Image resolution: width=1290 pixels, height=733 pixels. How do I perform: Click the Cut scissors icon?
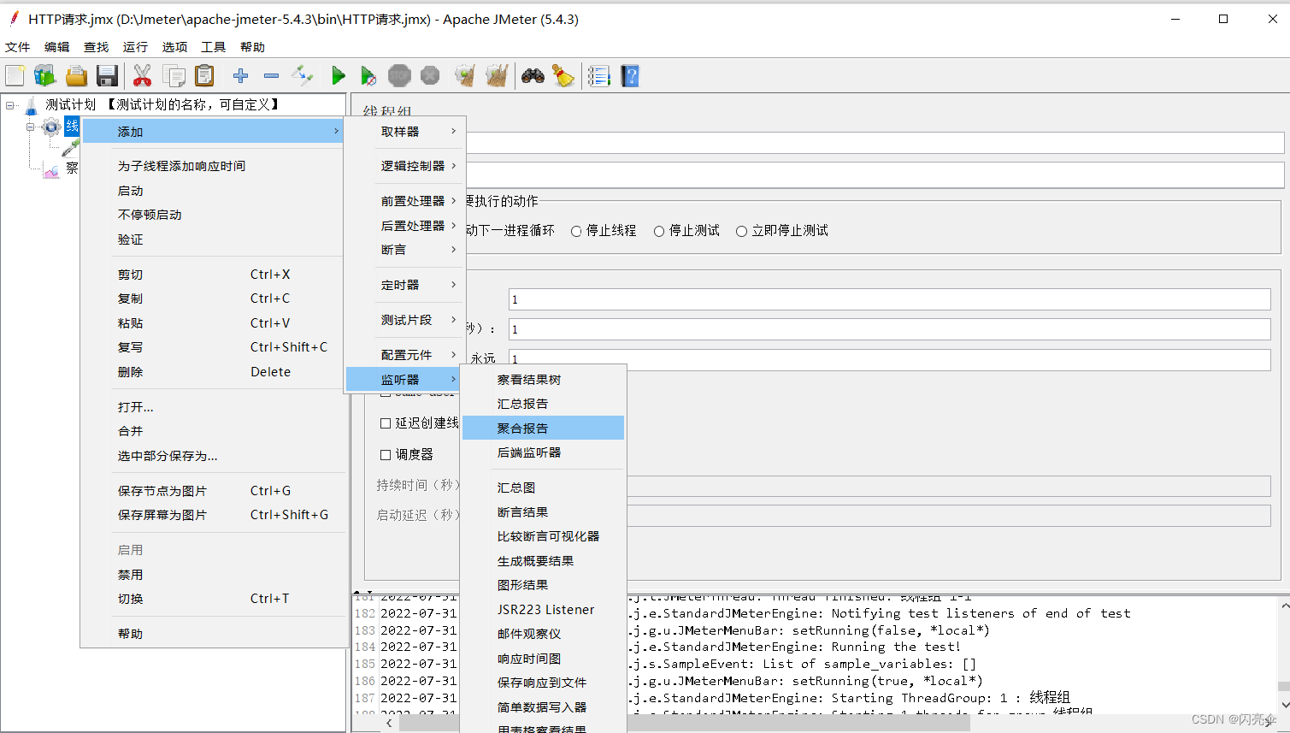[x=143, y=76]
